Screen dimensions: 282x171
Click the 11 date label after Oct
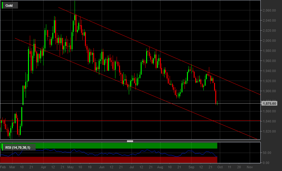230,167
